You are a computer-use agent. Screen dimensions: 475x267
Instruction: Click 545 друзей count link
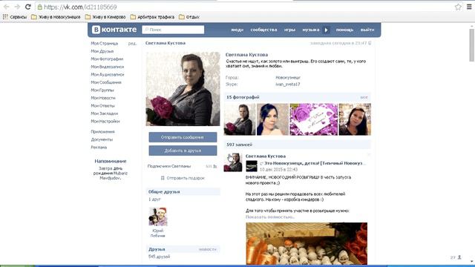pos(159,257)
